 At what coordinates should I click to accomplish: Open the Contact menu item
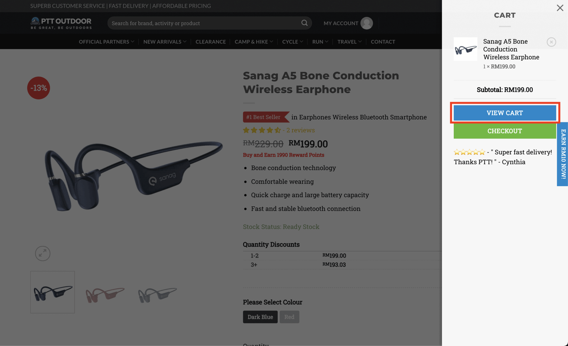[383, 42]
